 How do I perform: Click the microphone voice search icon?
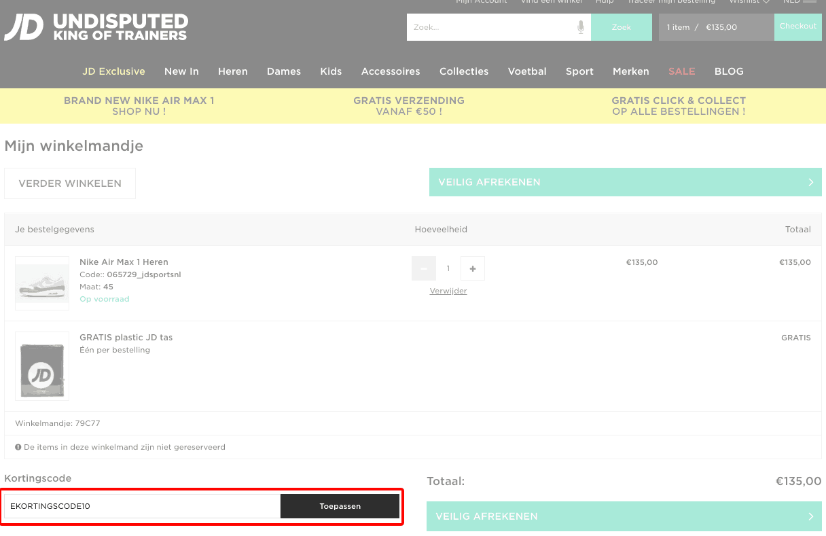tap(581, 27)
